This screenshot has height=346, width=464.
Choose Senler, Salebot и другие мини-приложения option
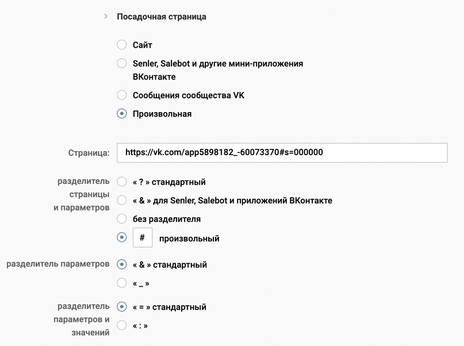tap(121, 63)
